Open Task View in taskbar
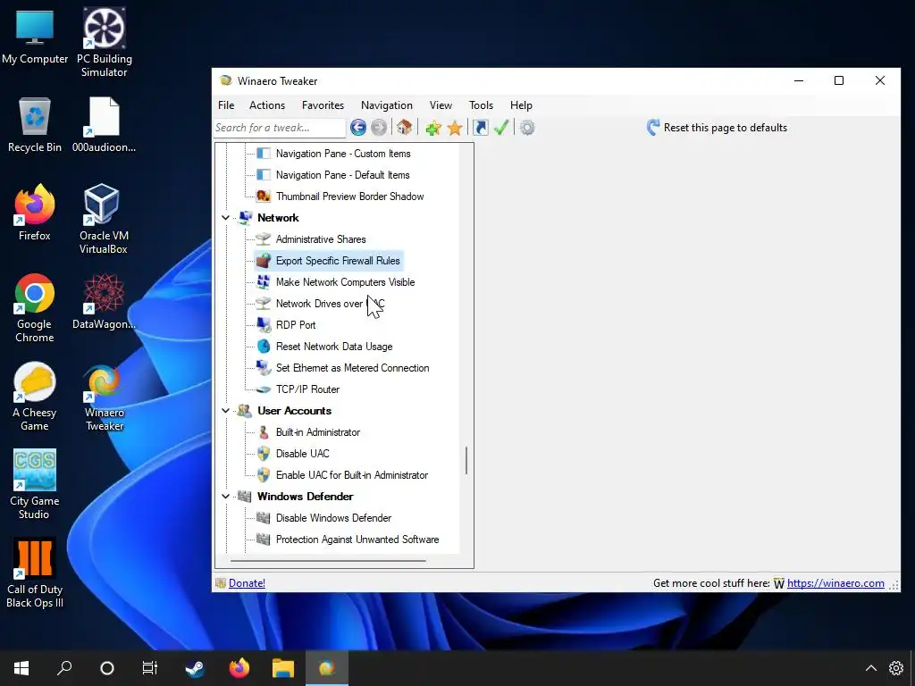The width and height of the screenshot is (915, 686). [150, 668]
